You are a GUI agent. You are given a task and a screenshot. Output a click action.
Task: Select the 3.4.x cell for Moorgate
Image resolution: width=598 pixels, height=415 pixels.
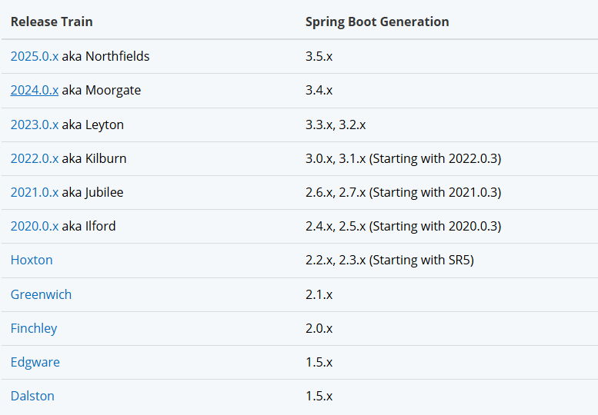(319, 90)
